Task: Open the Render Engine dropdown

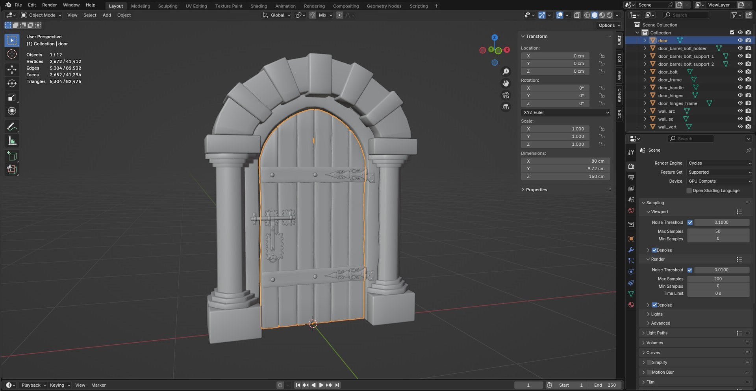Action: (x=719, y=163)
